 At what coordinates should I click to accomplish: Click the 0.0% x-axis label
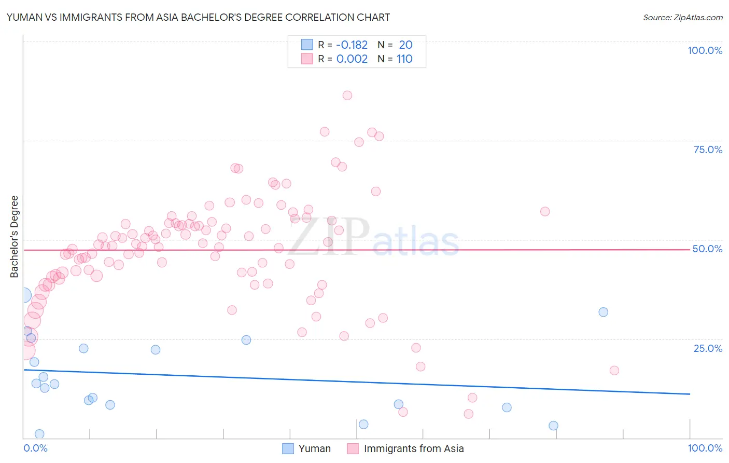35,448
